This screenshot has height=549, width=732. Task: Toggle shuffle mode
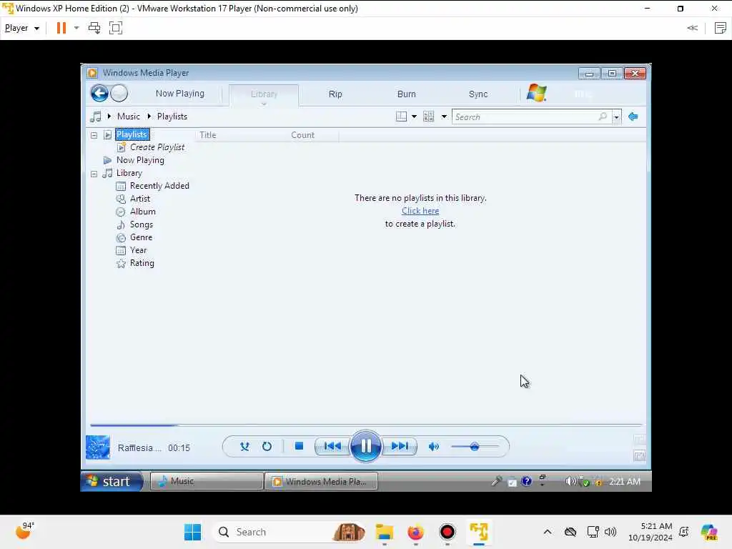point(244,447)
